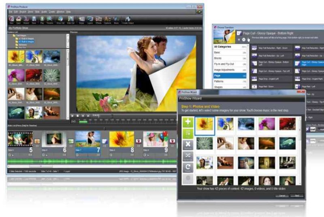
Task: Select the Basic transition category
Action: click(x=230, y=53)
